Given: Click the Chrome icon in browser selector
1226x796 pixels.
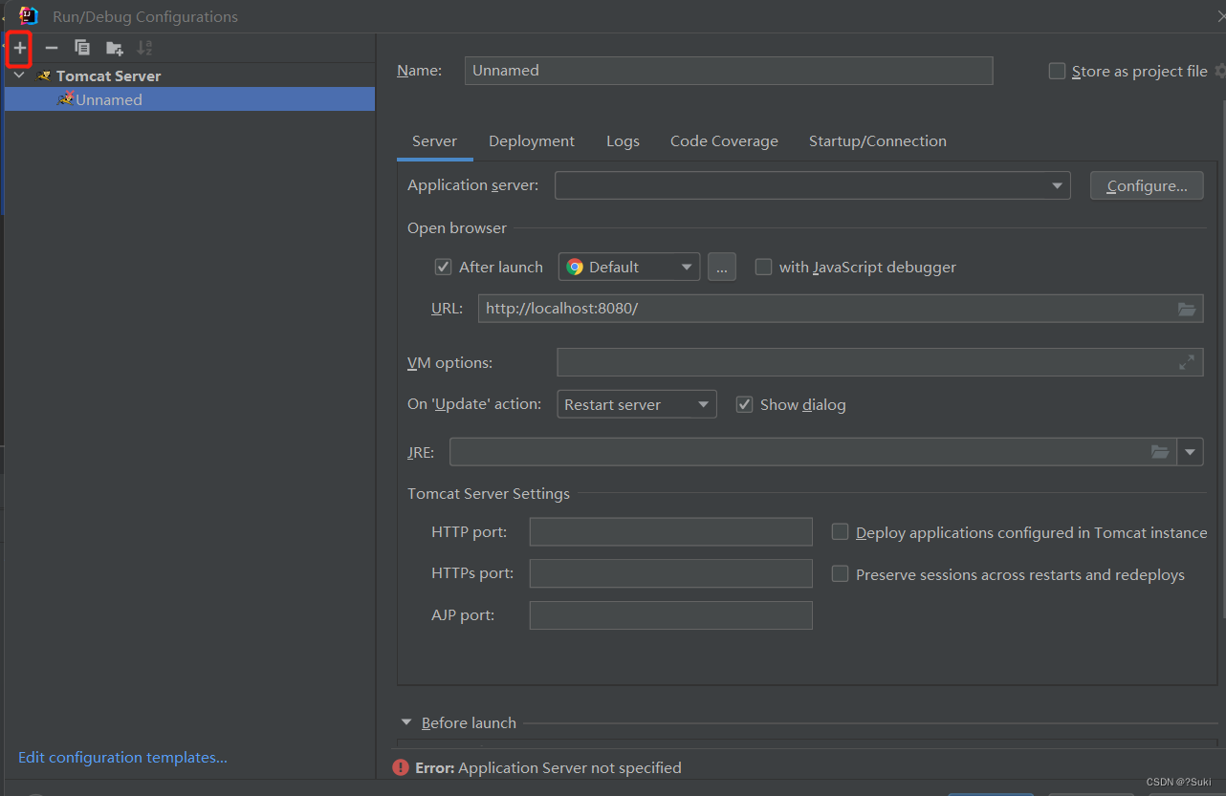Looking at the screenshot, I should pos(575,267).
